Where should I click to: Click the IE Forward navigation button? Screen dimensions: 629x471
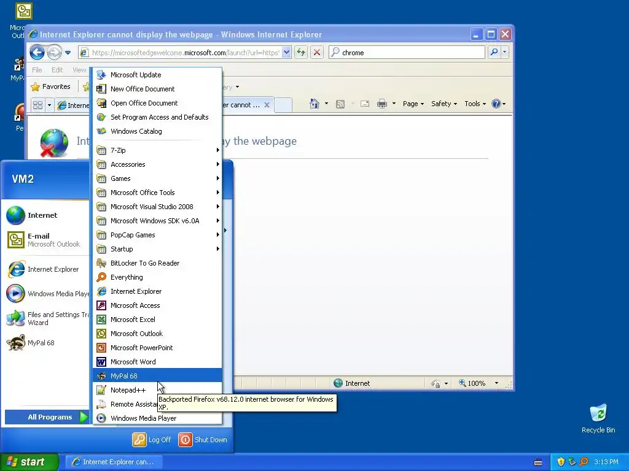[x=54, y=52]
